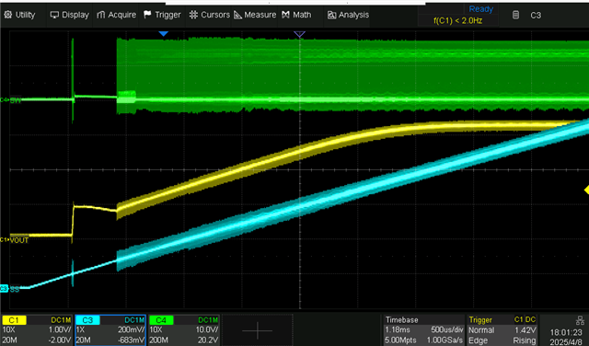Image resolution: width=589 pixels, height=346 pixels.
Task: Click the network status icon above clock
Action: pyautogui.click(x=580, y=320)
